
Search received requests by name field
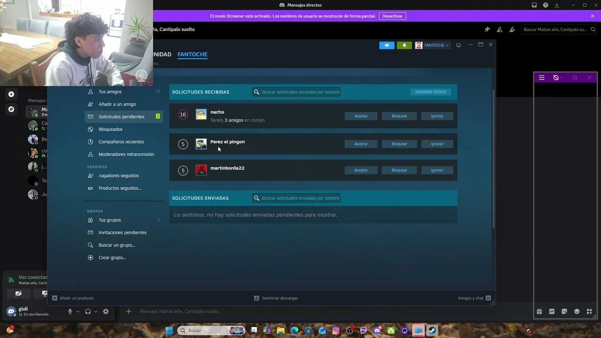tap(296, 92)
